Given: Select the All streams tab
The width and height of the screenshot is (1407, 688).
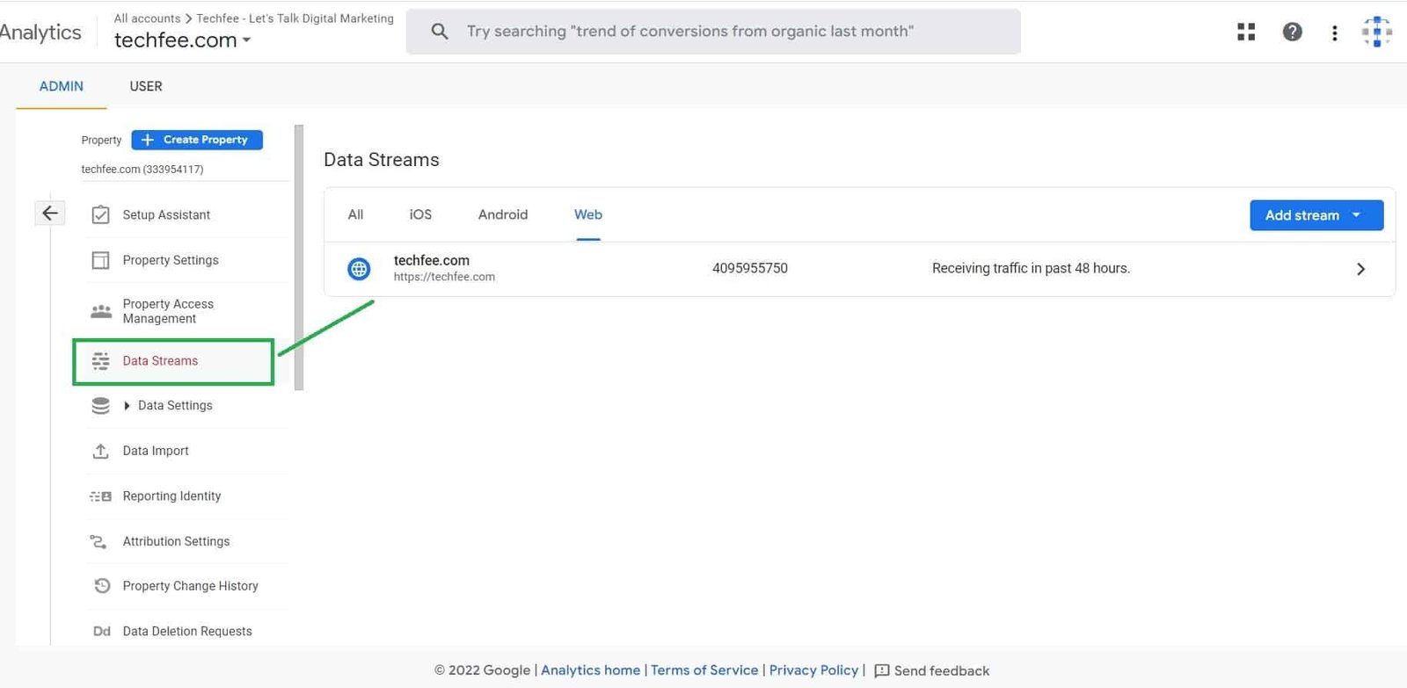Looking at the screenshot, I should [x=355, y=214].
